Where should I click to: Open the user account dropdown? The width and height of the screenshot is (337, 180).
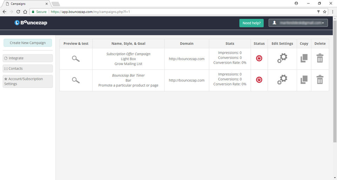298,23
